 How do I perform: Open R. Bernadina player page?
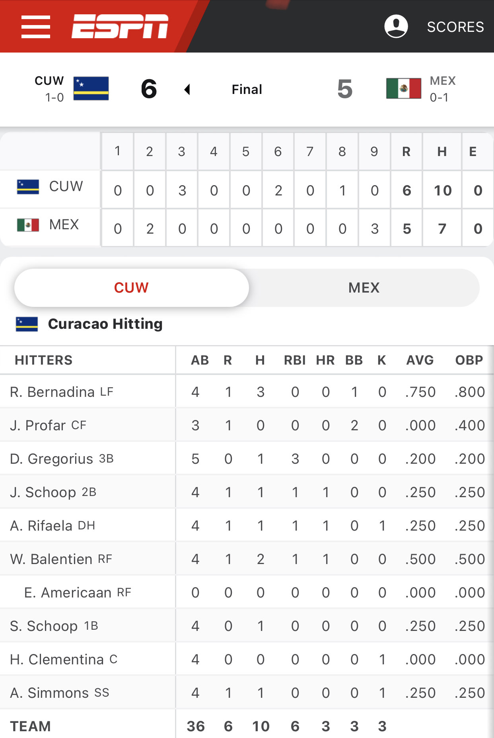pos(52,392)
